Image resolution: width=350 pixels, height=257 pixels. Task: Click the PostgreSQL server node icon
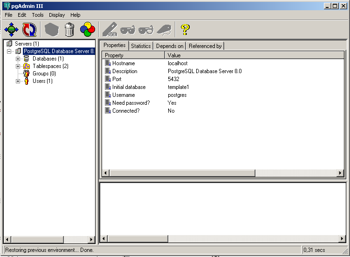click(x=18, y=51)
